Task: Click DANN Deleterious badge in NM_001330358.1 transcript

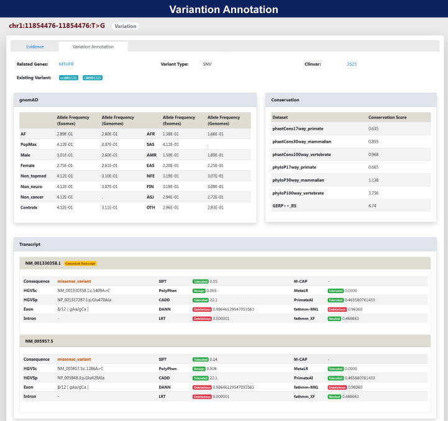Action: pyautogui.click(x=202, y=309)
